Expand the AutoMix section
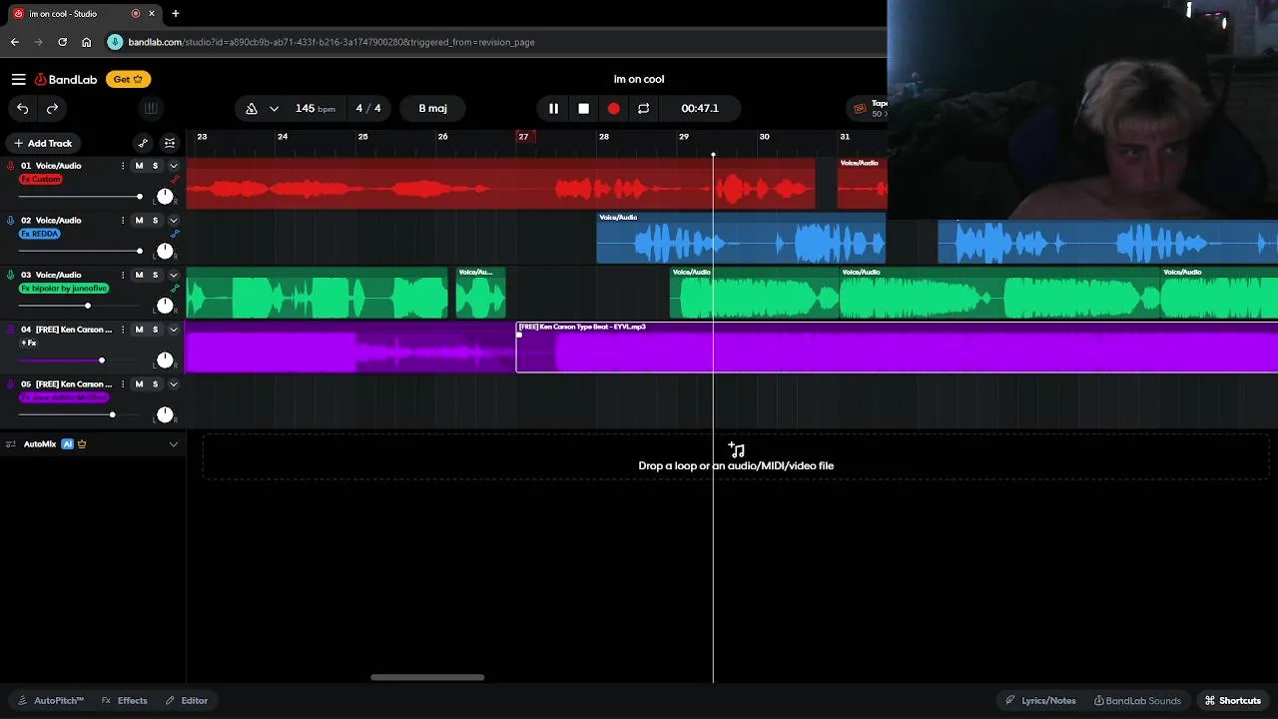 point(173,443)
